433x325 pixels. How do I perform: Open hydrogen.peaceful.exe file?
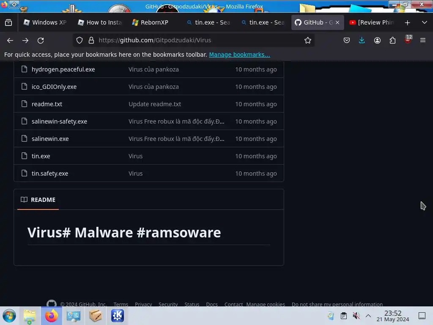pos(63,69)
